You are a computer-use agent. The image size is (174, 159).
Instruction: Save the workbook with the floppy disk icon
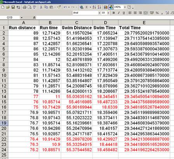point(13,7)
